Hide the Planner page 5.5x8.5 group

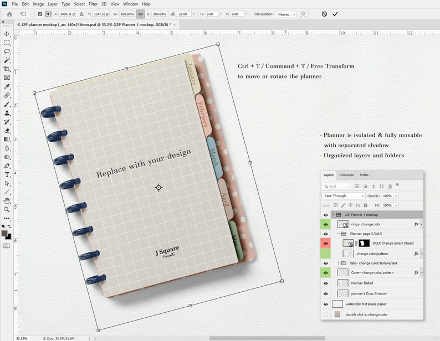tap(325, 234)
